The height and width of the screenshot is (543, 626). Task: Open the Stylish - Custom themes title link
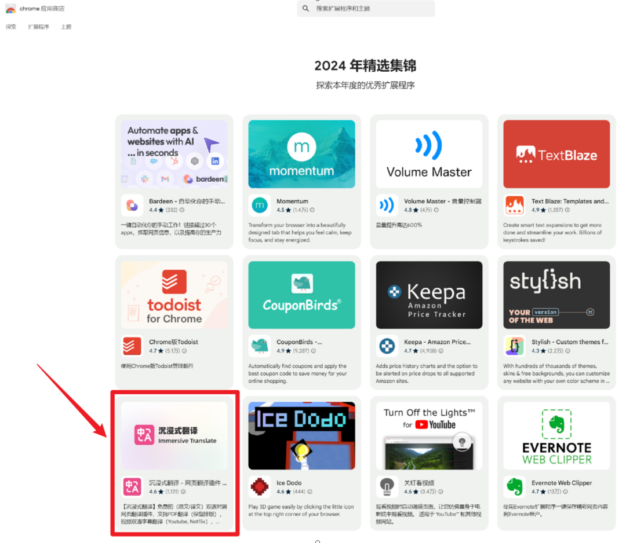point(570,342)
